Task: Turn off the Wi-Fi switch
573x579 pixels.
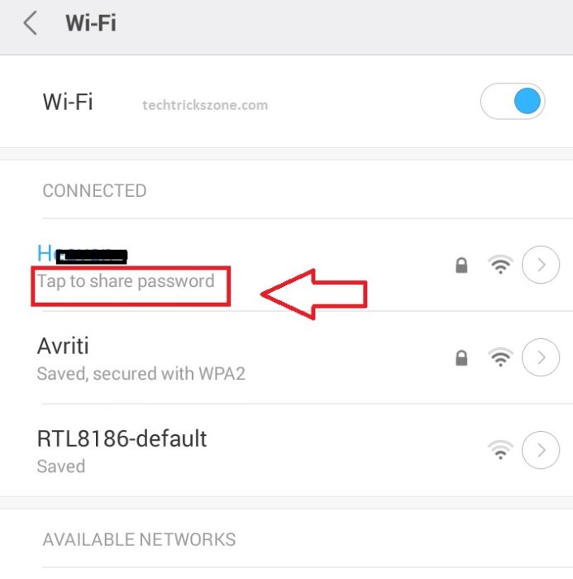Action: coord(513,101)
